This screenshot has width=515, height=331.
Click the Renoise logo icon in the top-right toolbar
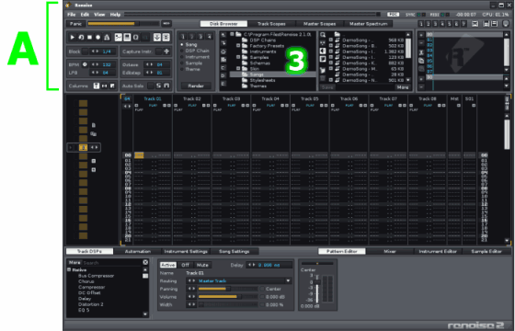(506, 24)
